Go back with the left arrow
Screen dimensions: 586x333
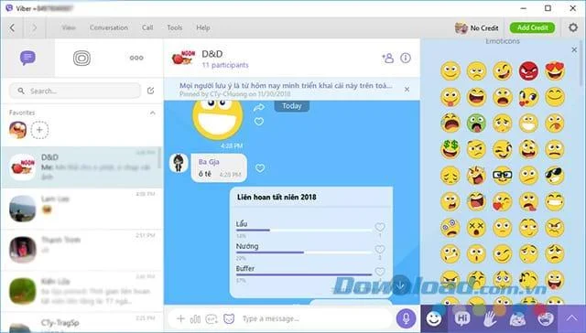tap(12, 27)
